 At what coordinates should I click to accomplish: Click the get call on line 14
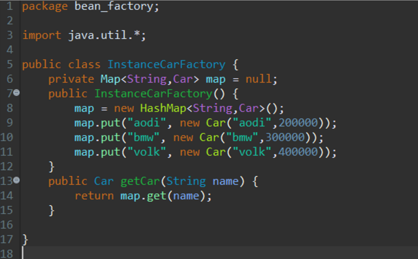(156, 196)
